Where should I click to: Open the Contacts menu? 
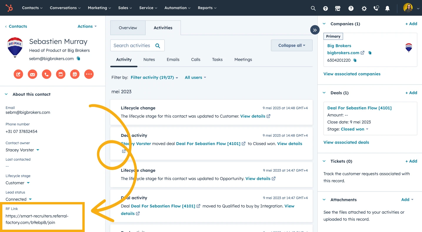click(x=32, y=8)
